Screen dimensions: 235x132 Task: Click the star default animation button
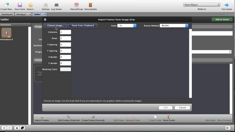(x=17, y=128)
